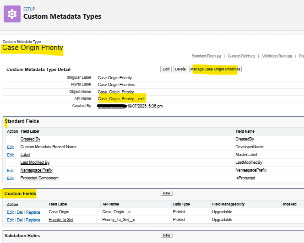Jump to Standard Fields section link

coord(204,56)
